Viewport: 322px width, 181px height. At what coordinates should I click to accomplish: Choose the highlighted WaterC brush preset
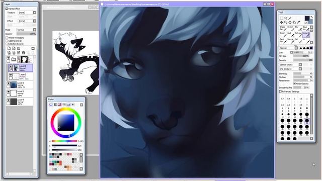tap(306, 35)
